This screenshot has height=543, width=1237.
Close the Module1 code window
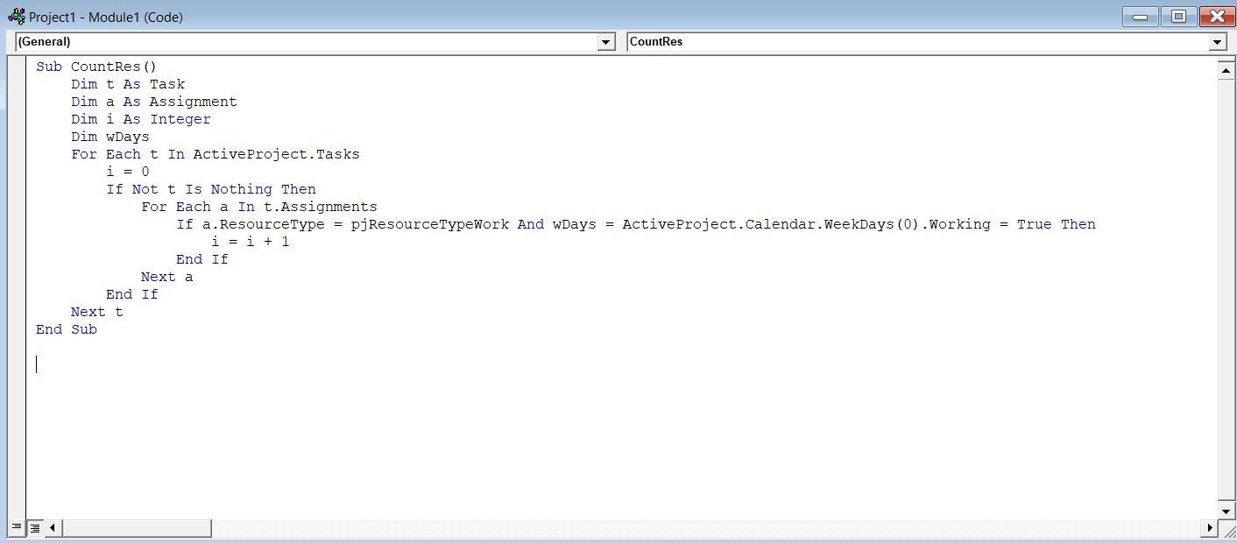(x=1218, y=17)
